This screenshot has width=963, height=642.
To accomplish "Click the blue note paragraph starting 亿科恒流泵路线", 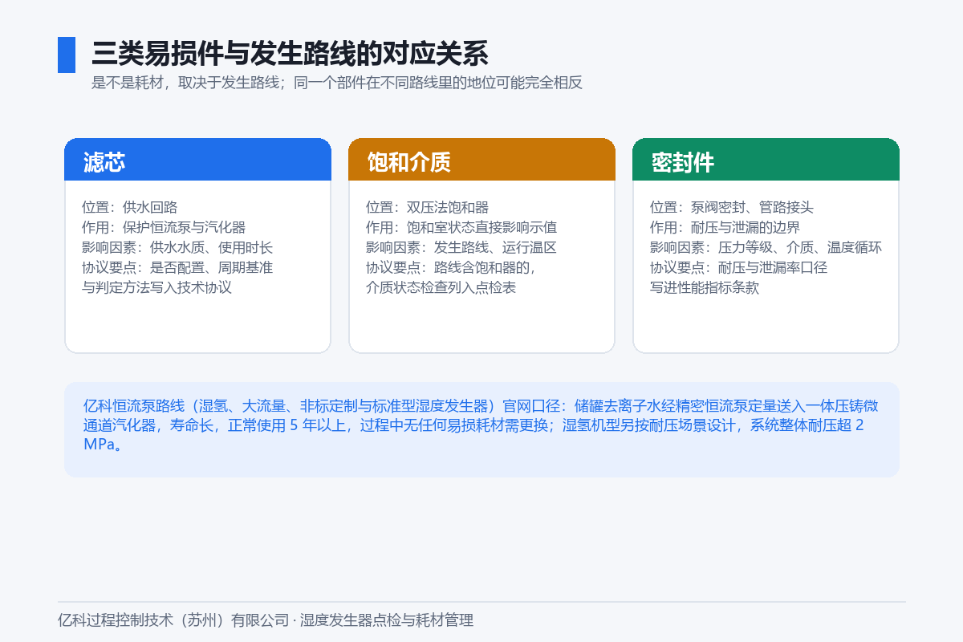I will [481, 425].
